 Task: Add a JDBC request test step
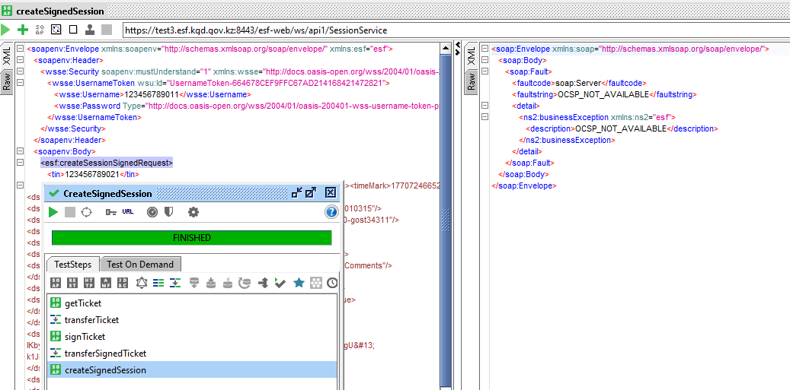(123, 283)
